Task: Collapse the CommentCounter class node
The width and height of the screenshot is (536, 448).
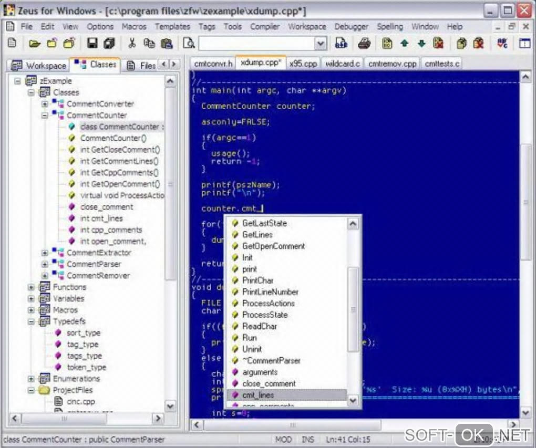Action: click(45, 116)
